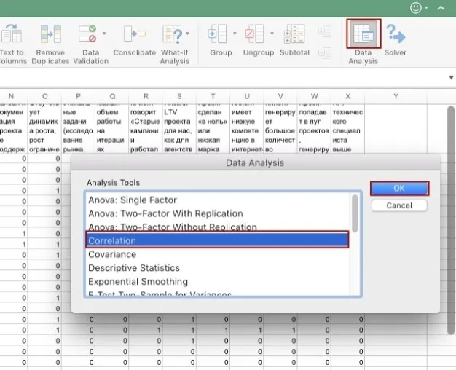Click the Show Detail icon
The height and width of the screenshot is (370, 456).
point(325,31)
